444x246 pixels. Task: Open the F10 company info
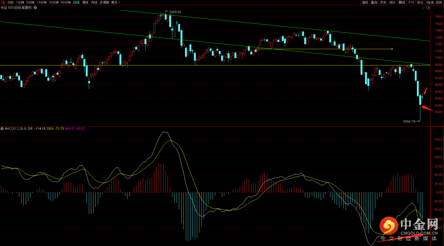pos(411,2)
